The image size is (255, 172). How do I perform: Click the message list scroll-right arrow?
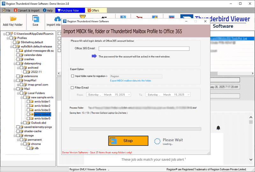[252, 73]
